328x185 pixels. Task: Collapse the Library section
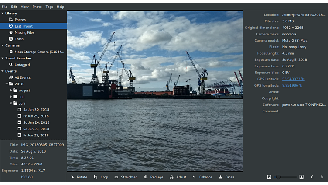coord(2,14)
